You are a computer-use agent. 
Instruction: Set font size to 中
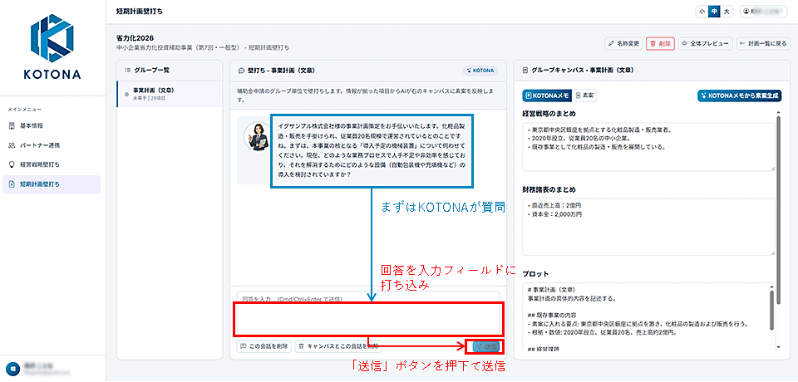coord(714,11)
